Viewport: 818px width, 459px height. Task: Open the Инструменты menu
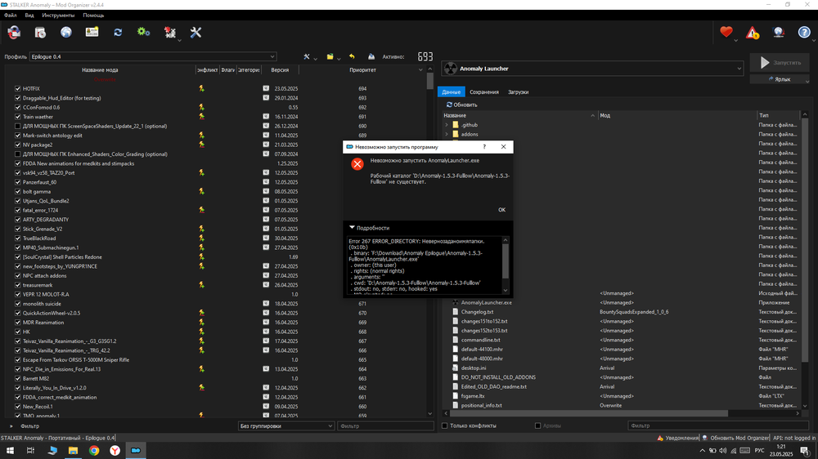(58, 16)
